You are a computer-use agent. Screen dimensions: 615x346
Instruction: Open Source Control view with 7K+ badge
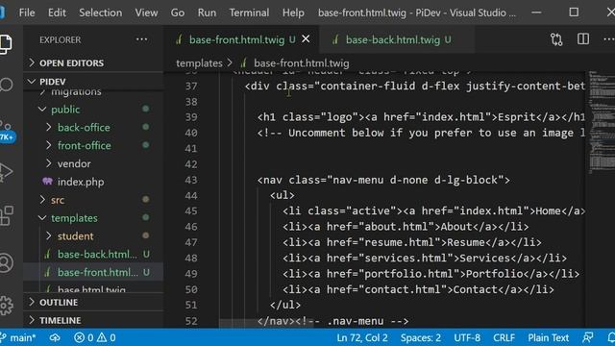7,131
